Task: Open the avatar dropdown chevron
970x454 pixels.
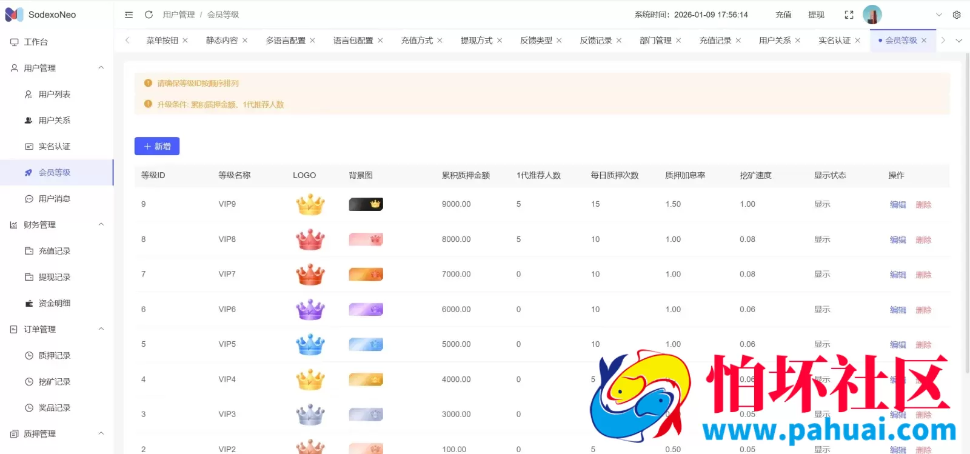Action: tap(939, 15)
